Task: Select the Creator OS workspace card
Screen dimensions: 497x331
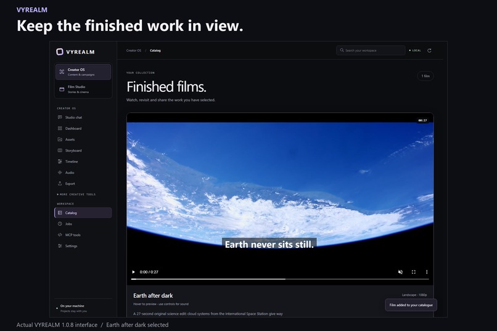Action: pyautogui.click(x=83, y=72)
